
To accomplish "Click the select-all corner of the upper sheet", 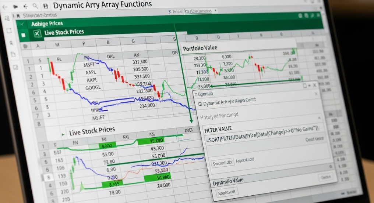I will click(x=25, y=46).
